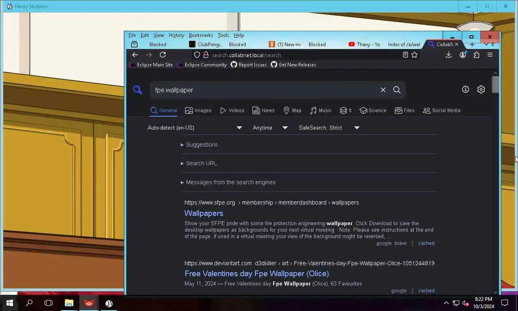
Task: Clear the search query text
Action: pos(383,90)
